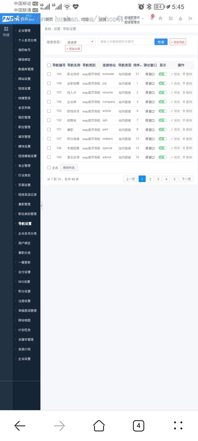The height and width of the screenshot is (441, 198).
Task: Check the checkbox for row 160 职业测评
Action: 49,74
